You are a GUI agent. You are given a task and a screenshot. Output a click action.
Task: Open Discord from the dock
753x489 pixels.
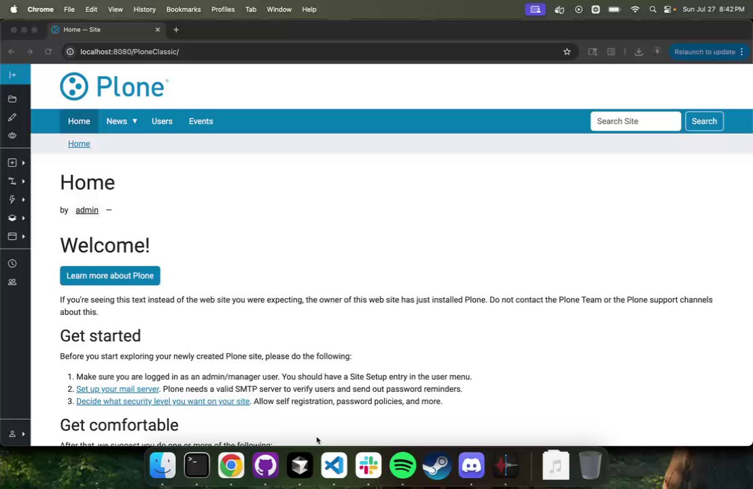[471, 465]
